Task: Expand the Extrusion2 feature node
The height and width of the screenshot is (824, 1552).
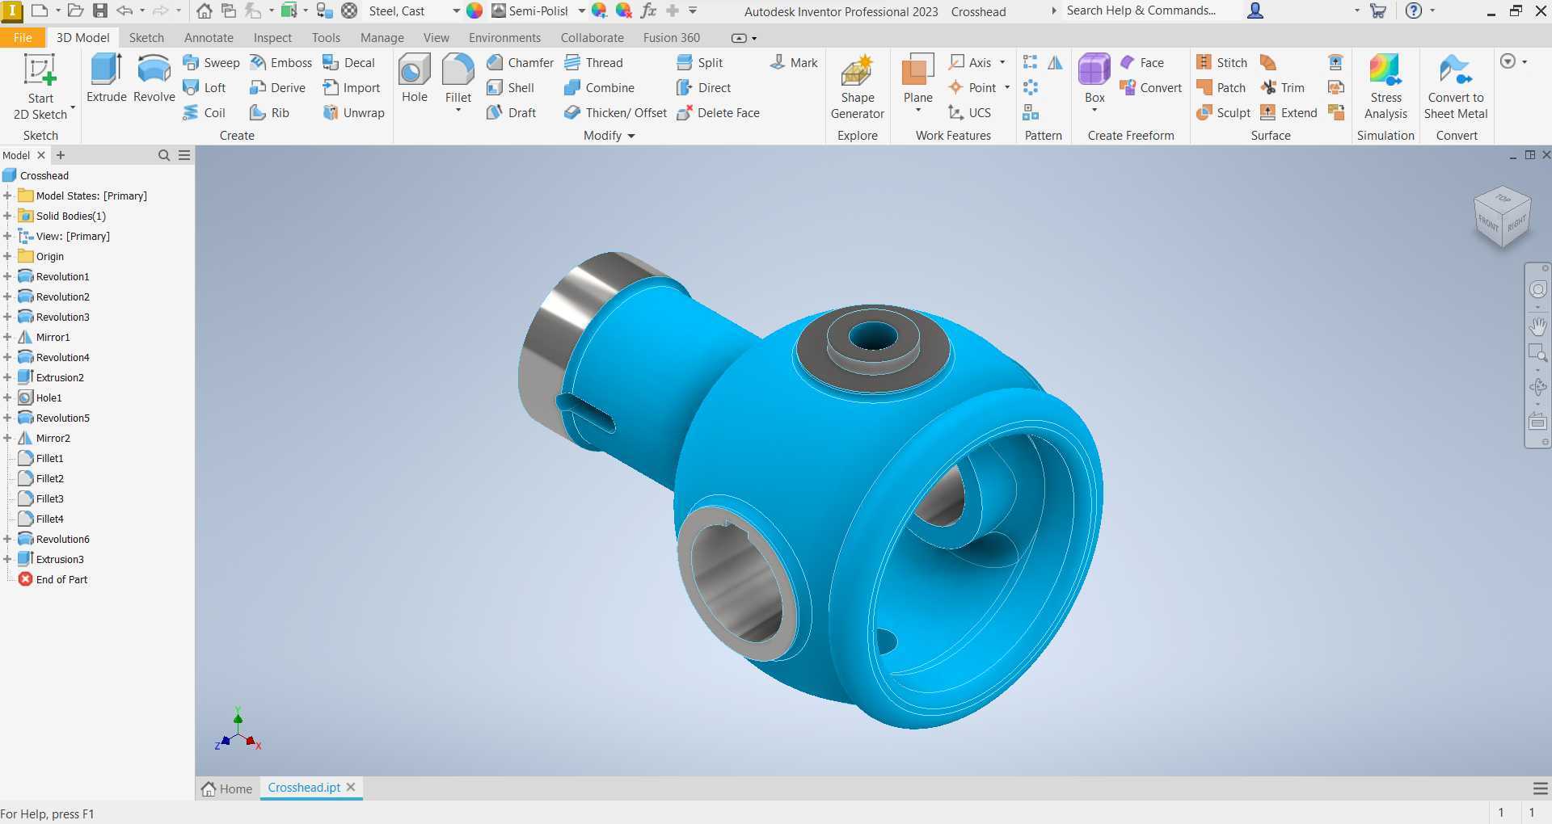Action: [x=7, y=377]
